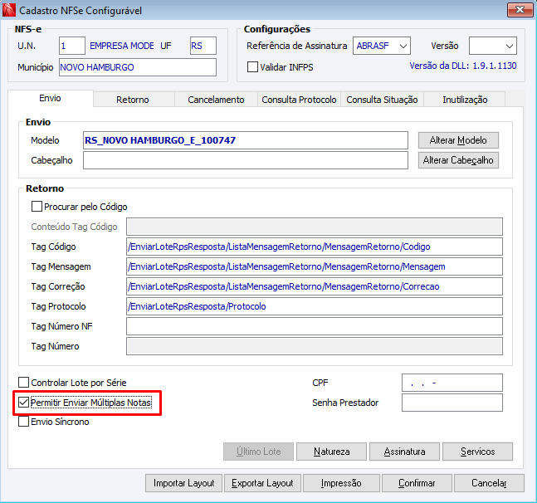Click the Servicos button
Viewport: 537px width, 503px height.
pos(477,452)
